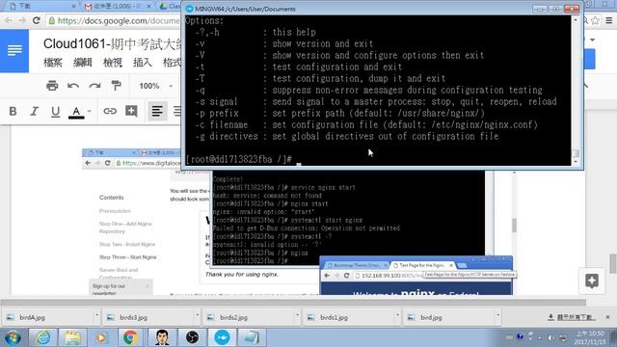Open the 100% zoom dropdown
The width and height of the screenshot is (617, 347).
coord(155,86)
